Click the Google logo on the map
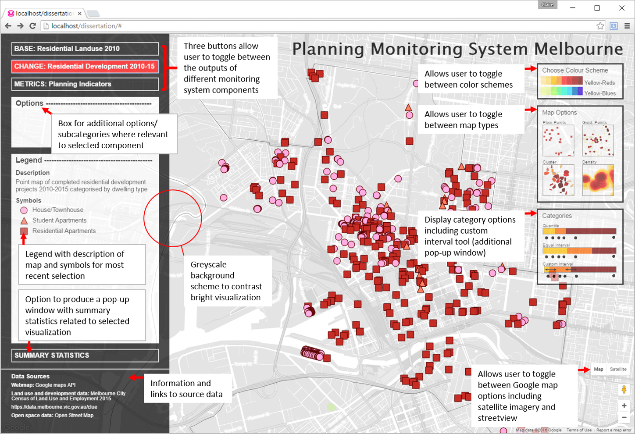Screen dimensions: 635x434 coord(17,427)
